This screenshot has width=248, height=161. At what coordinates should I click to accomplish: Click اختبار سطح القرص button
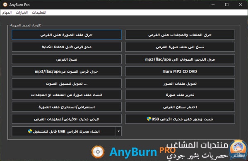point(180,107)
